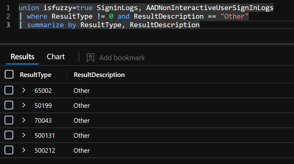Click SigninLogs table name in query
The width and height of the screenshot is (294, 164).
pos(117,8)
